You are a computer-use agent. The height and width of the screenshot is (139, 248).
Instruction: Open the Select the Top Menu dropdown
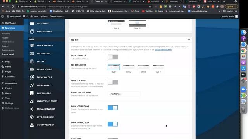124,94
